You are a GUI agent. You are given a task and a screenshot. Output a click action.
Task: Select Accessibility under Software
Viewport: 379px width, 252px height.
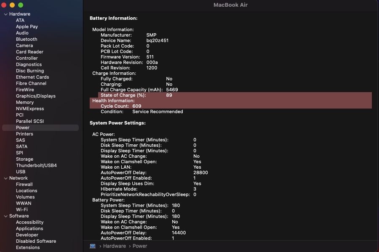[x=30, y=222]
